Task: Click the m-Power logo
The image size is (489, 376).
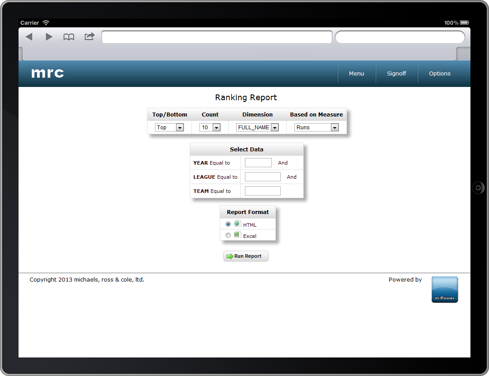Action: pyautogui.click(x=444, y=289)
